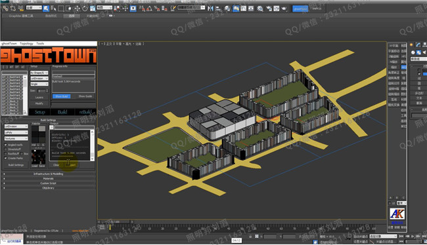Expand the Infrastructure & Modelling rollout
The height and width of the screenshot is (245, 427).
(48, 174)
